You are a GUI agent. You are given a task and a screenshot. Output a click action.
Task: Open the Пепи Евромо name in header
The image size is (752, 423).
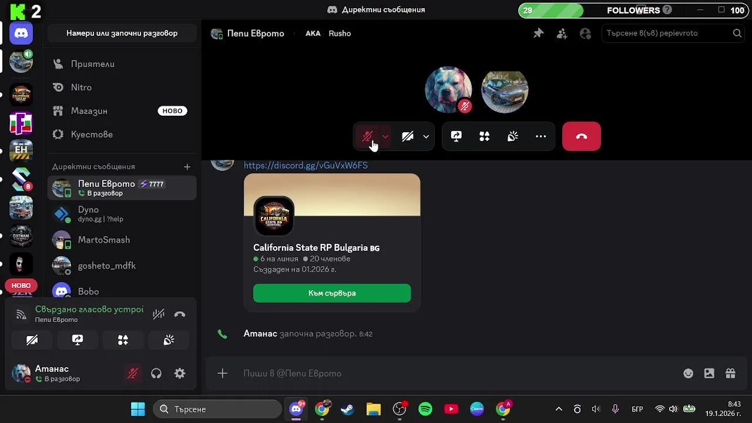(256, 33)
